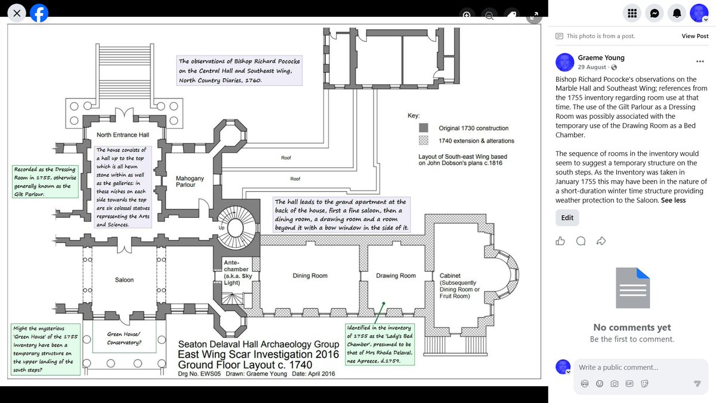Click the share arrow icon
Image resolution: width=716 pixels, height=403 pixels.
[x=601, y=241]
